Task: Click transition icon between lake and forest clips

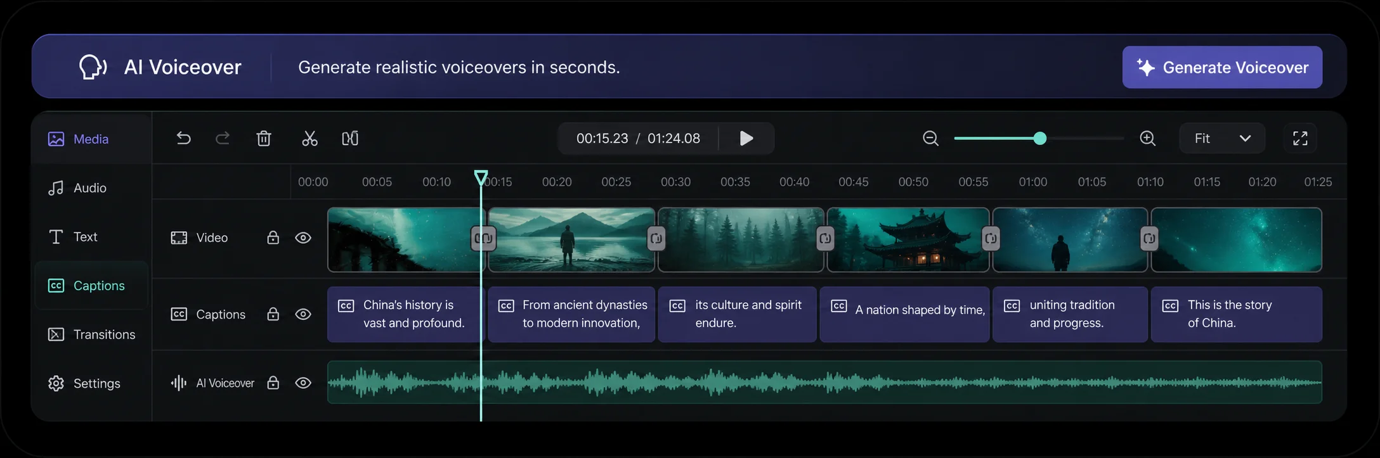Action: point(656,239)
